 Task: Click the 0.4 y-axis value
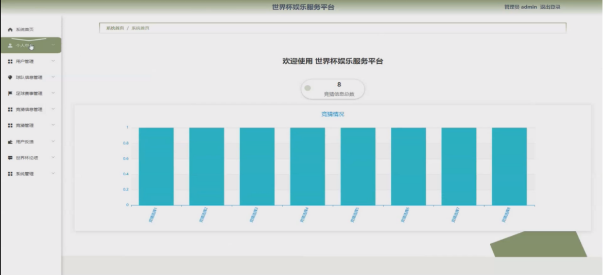[x=126, y=174]
